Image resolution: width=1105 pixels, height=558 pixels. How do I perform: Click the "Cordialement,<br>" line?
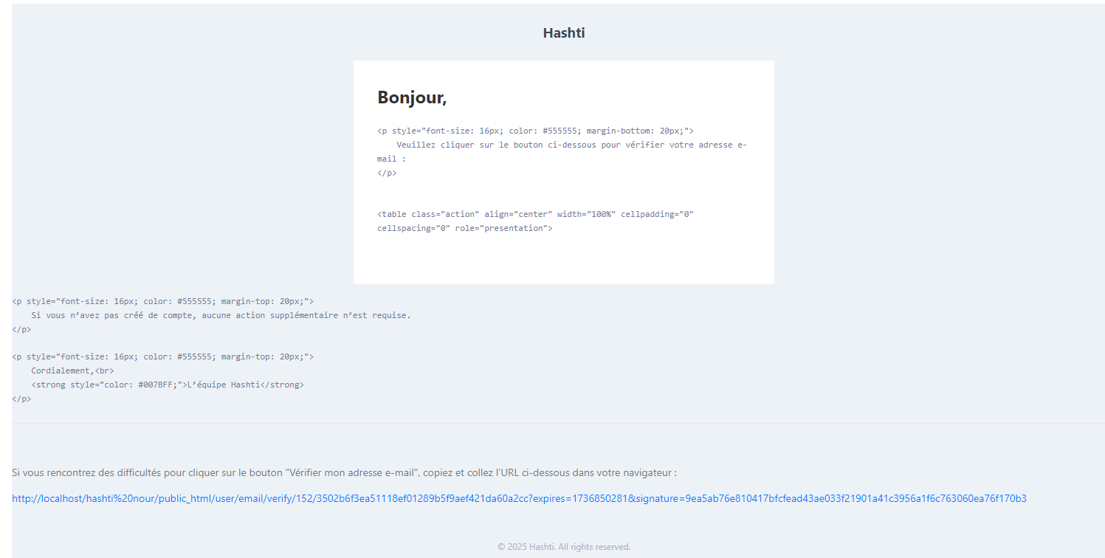point(72,371)
